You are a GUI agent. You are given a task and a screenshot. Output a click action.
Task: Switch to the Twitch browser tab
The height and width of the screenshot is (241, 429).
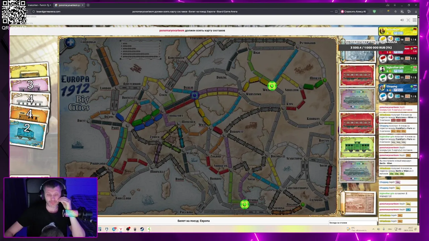[39, 5]
